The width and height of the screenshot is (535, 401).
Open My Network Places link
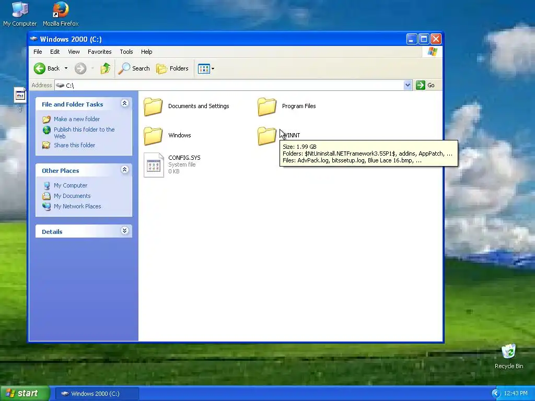(77, 206)
